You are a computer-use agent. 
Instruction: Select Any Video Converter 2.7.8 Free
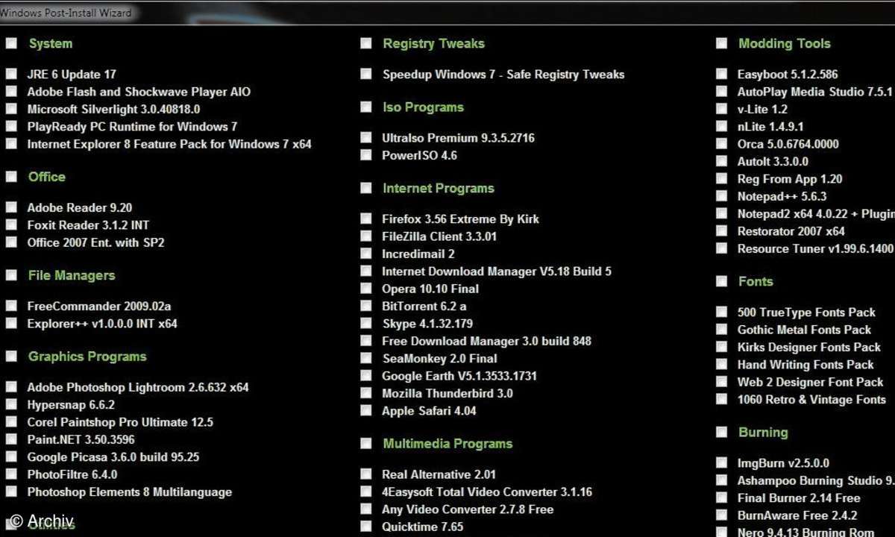click(x=366, y=509)
